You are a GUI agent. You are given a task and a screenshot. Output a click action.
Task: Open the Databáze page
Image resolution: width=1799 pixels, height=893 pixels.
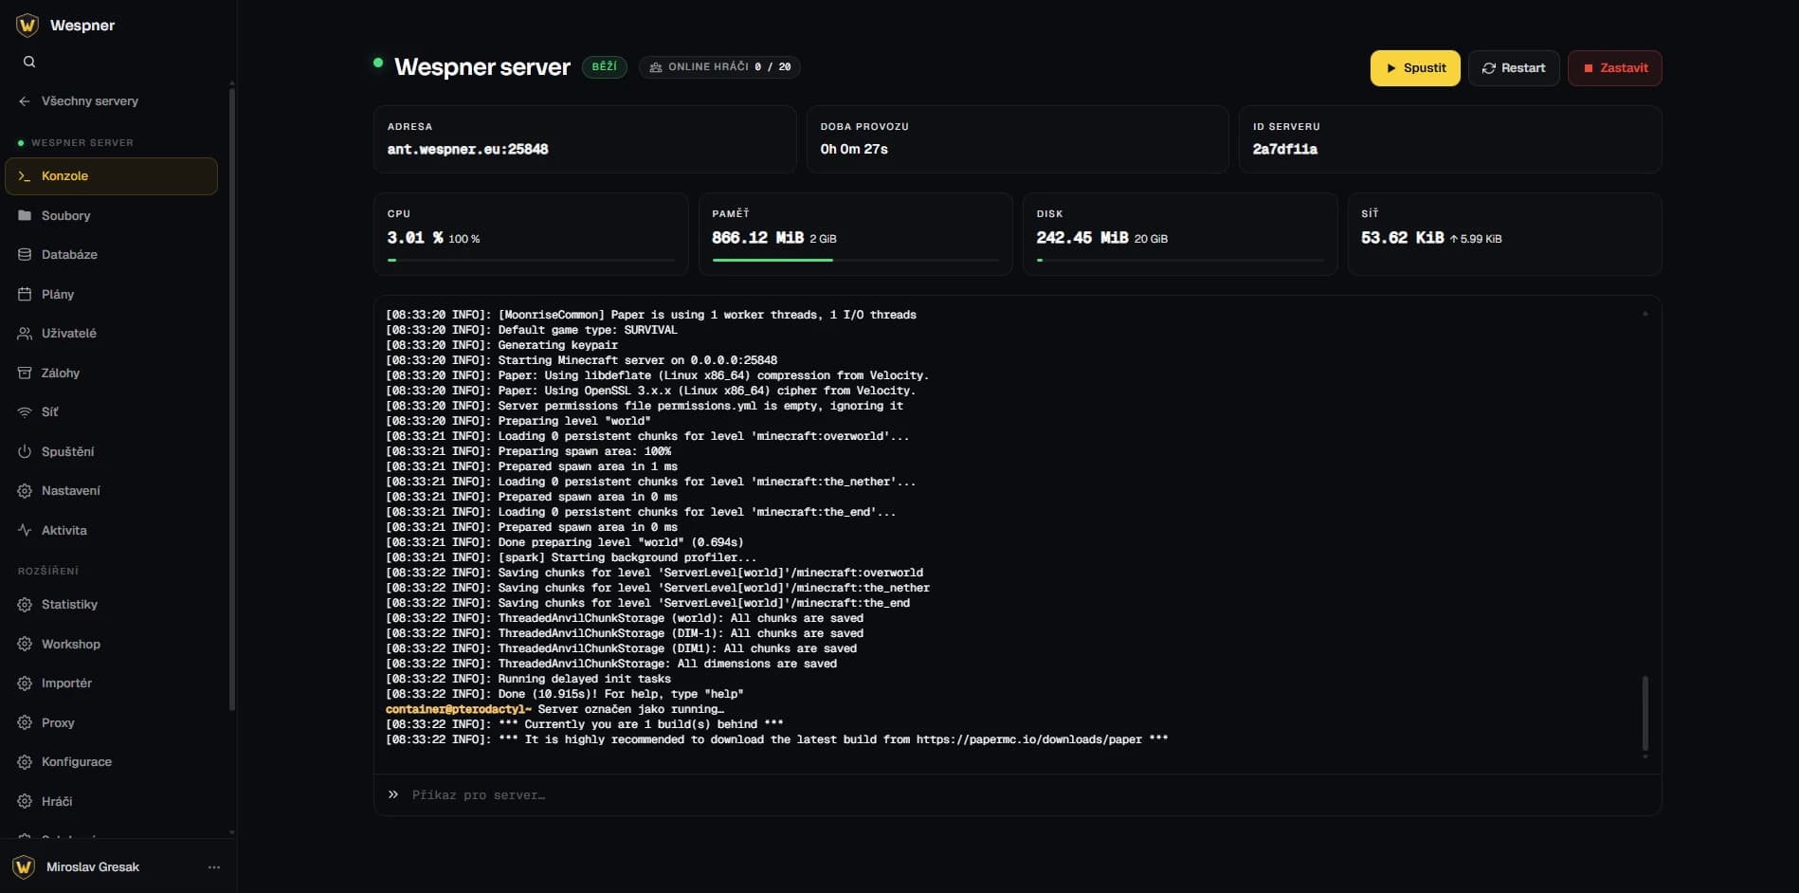pos(111,255)
